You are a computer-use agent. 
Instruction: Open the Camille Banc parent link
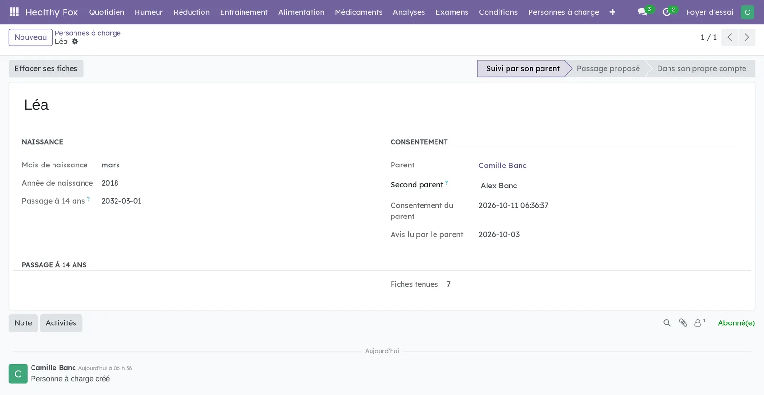point(502,166)
